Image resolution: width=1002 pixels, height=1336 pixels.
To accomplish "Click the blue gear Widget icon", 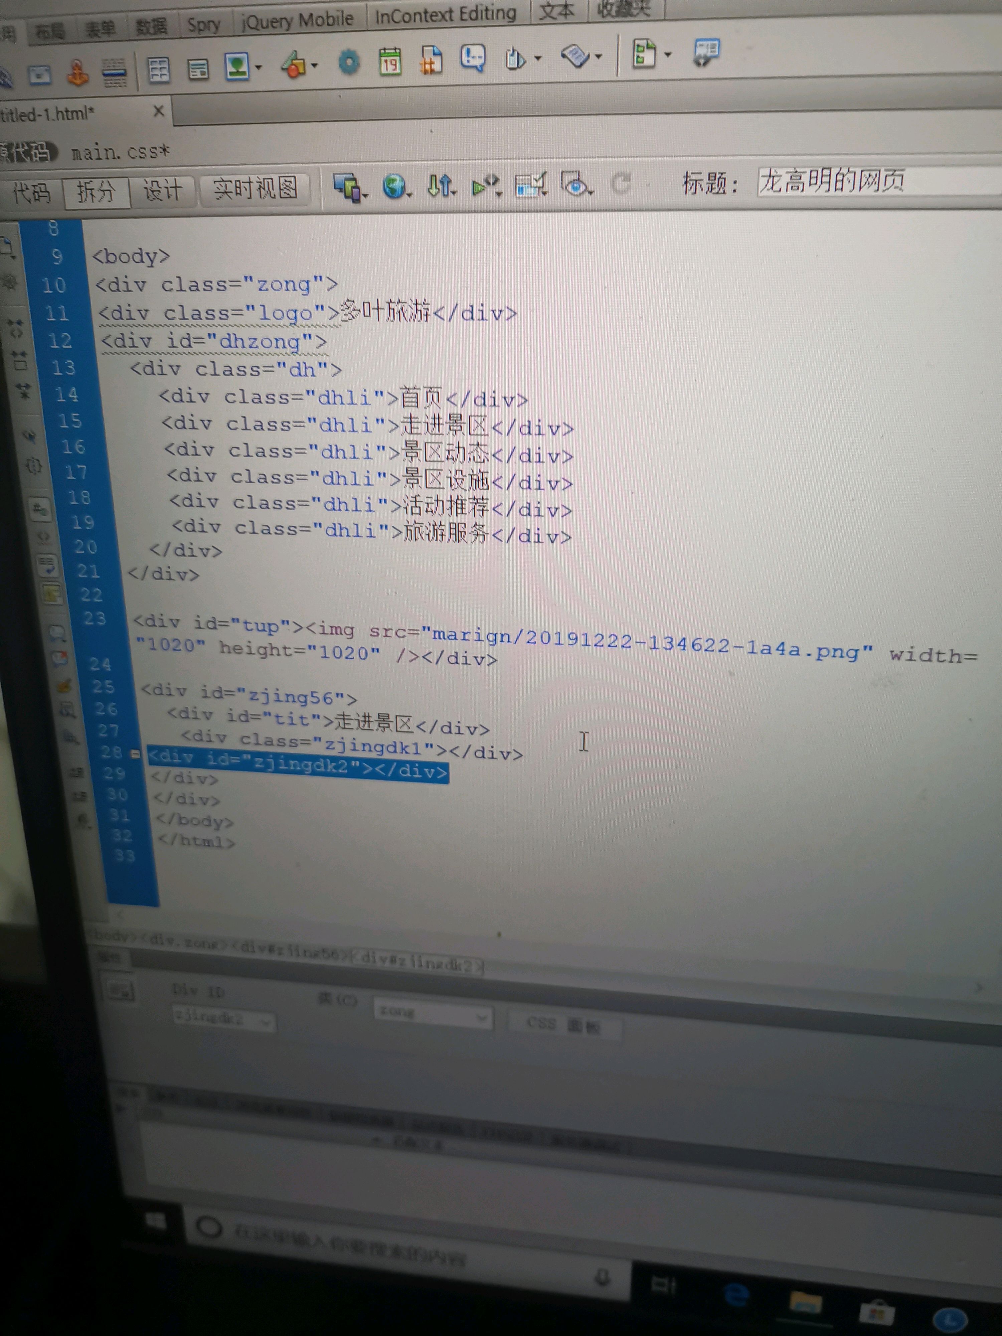I will 348,61.
